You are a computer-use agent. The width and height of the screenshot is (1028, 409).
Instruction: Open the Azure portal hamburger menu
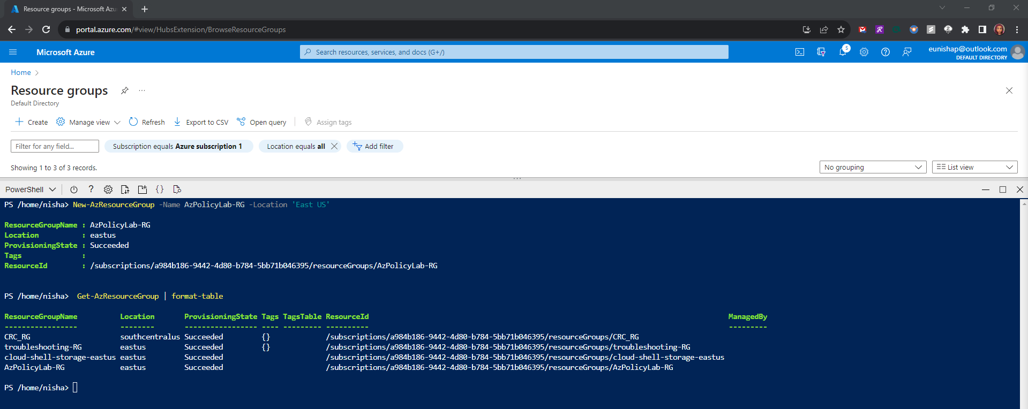click(x=13, y=52)
